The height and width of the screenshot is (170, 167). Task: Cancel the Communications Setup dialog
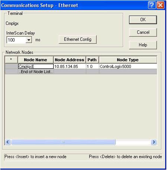click(143, 32)
